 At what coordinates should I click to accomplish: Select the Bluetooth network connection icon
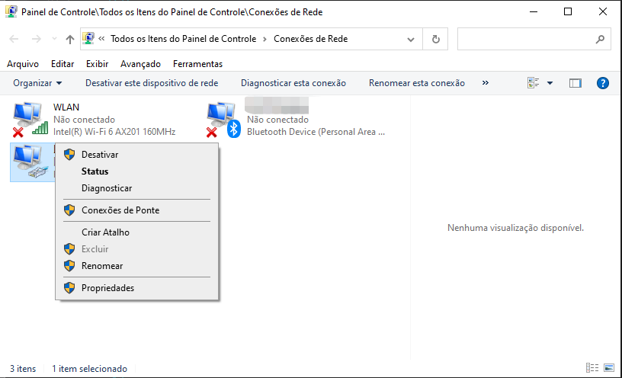(224, 119)
